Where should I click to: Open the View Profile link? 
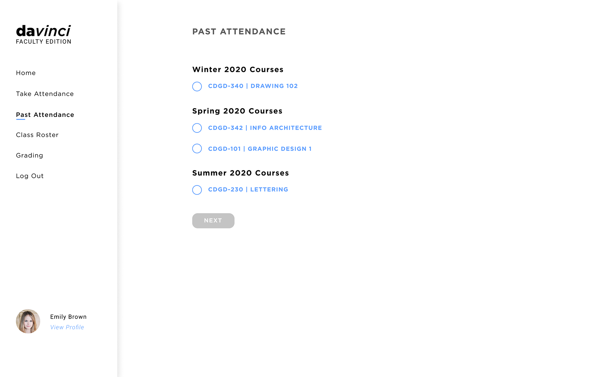tap(67, 327)
